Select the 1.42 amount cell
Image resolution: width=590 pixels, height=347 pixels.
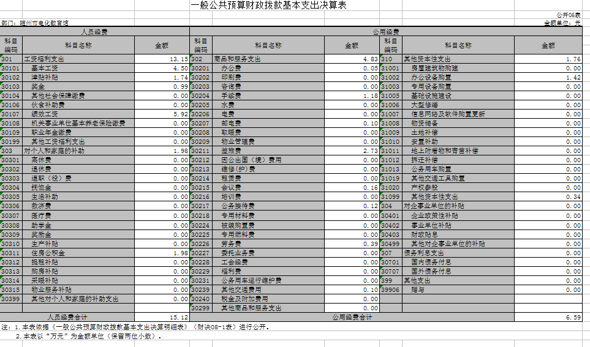pos(548,78)
